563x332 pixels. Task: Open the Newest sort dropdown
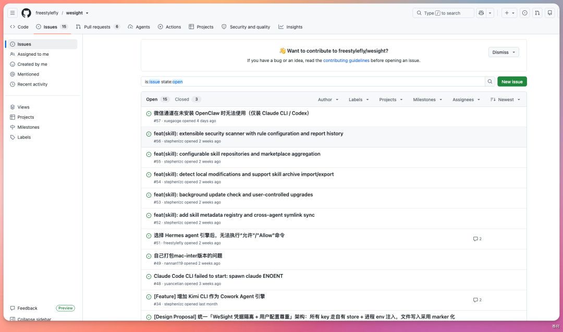(x=505, y=100)
